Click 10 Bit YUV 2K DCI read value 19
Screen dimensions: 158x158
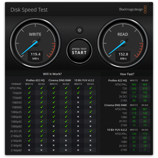[x=145, y=146]
